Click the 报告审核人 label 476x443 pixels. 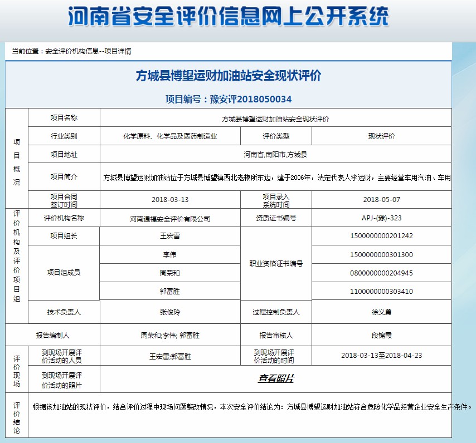[x=276, y=336]
